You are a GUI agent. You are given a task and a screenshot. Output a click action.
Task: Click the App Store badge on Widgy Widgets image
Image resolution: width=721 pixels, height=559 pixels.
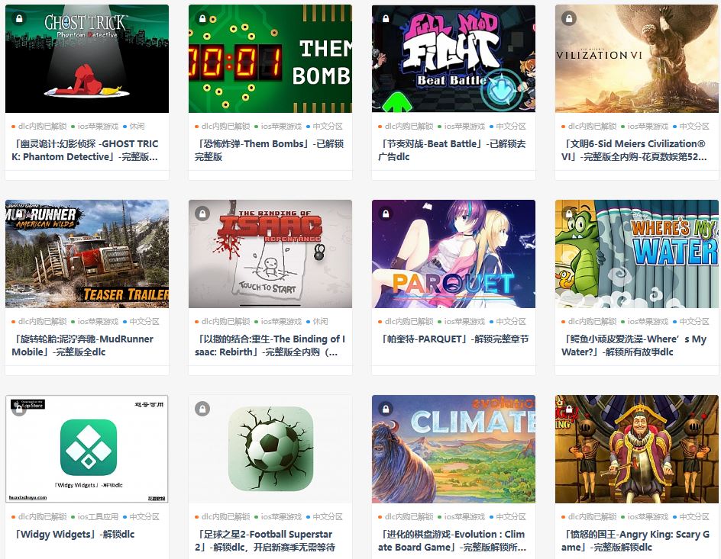[x=27, y=403]
